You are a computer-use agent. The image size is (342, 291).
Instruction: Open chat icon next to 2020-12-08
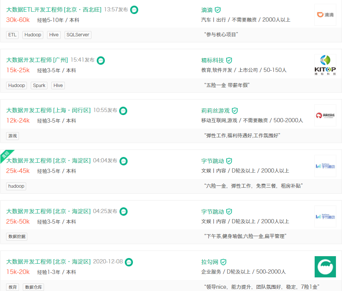(129, 262)
